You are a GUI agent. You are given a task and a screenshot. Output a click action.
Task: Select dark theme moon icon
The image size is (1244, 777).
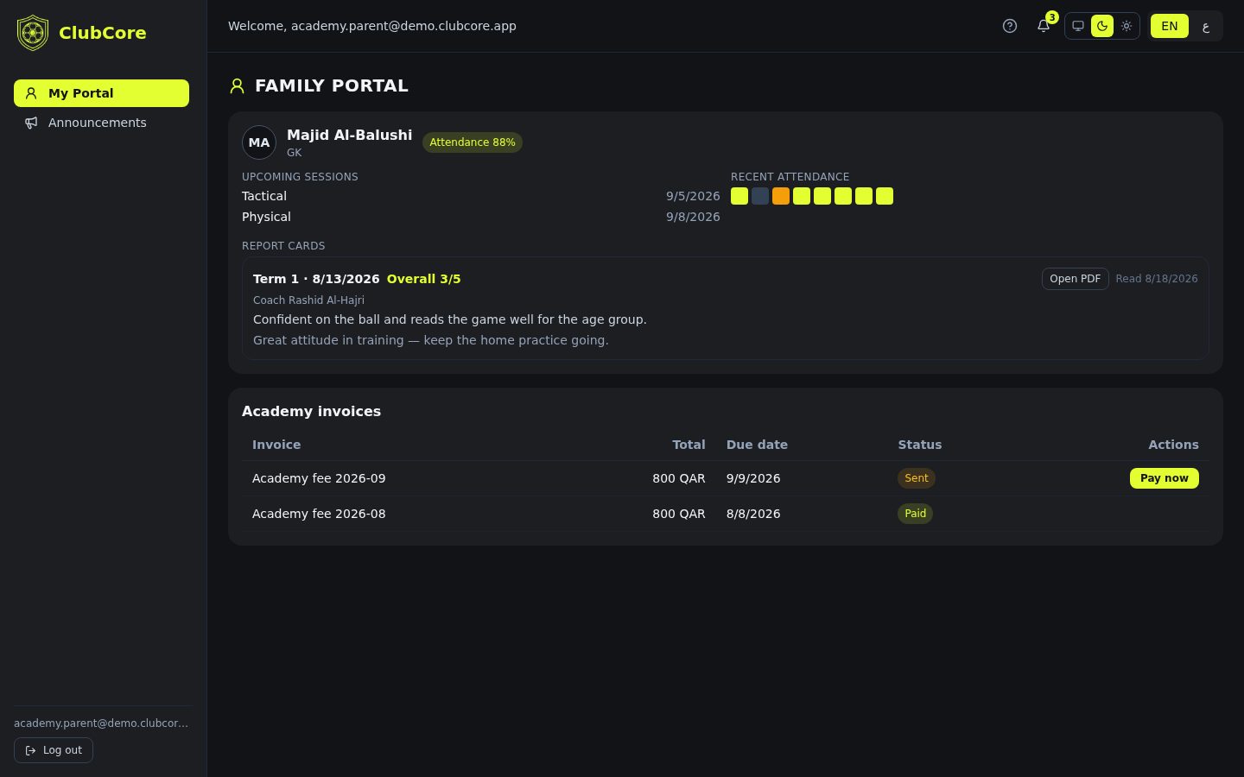[1102, 26]
